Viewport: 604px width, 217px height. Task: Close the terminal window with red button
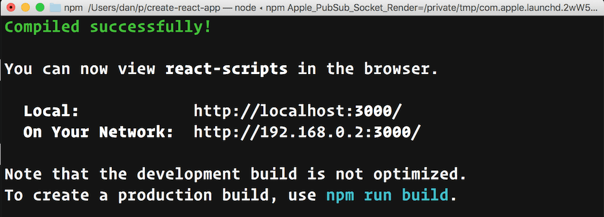click(11, 7)
